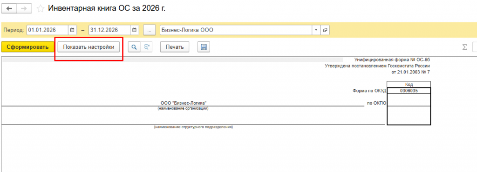Click the text от 21.01.2003 № 7

click(411, 72)
